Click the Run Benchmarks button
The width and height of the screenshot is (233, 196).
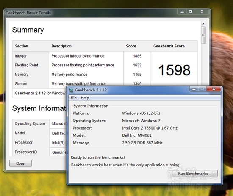click(193, 174)
